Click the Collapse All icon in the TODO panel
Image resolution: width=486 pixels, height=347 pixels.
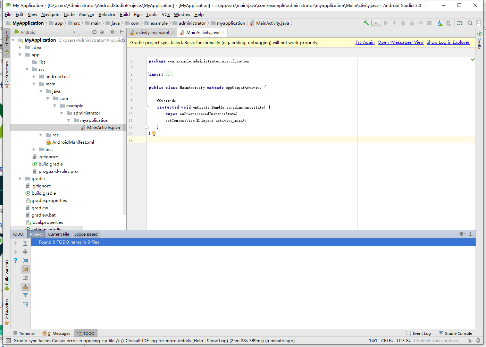25,252
